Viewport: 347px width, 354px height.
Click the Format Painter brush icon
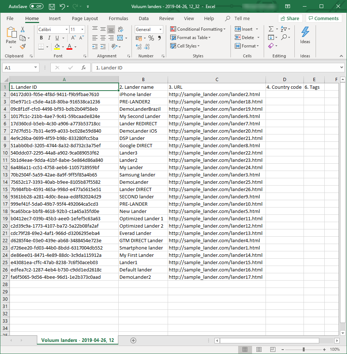(x=23, y=46)
